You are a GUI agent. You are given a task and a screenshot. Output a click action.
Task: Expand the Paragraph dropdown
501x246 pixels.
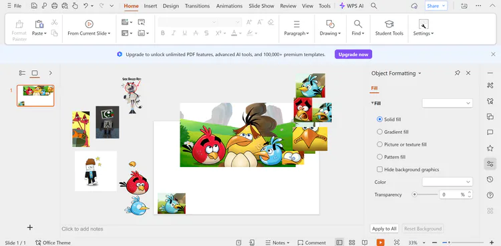point(297,33)
